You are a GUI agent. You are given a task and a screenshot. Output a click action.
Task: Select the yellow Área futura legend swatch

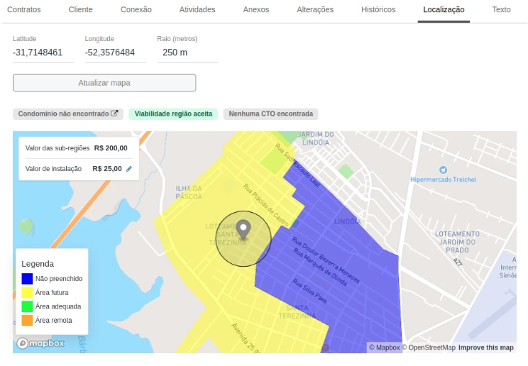tap(27, 292)
